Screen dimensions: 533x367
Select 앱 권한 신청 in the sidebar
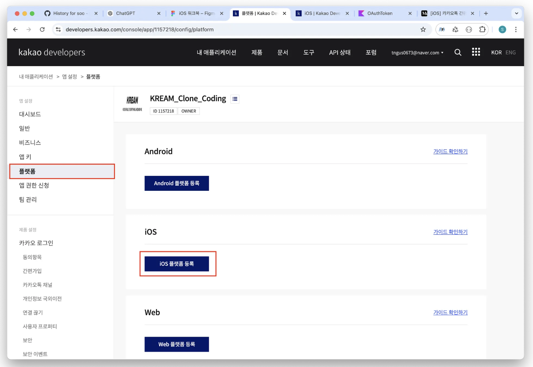click(34, 185)
